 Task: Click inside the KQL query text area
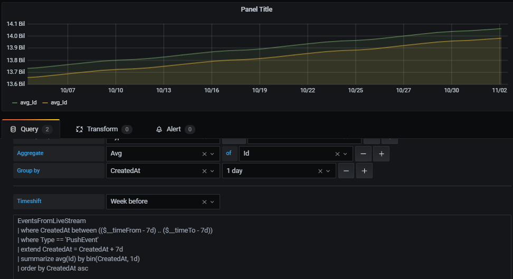[262, 247]
